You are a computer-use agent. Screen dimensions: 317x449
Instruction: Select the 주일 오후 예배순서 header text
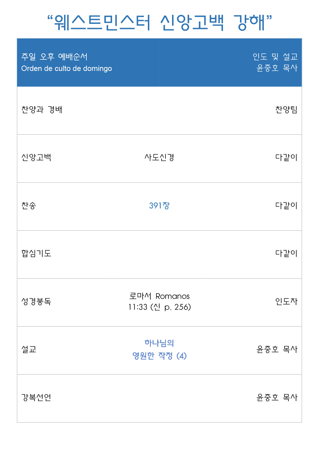click(x=54, y=57)
